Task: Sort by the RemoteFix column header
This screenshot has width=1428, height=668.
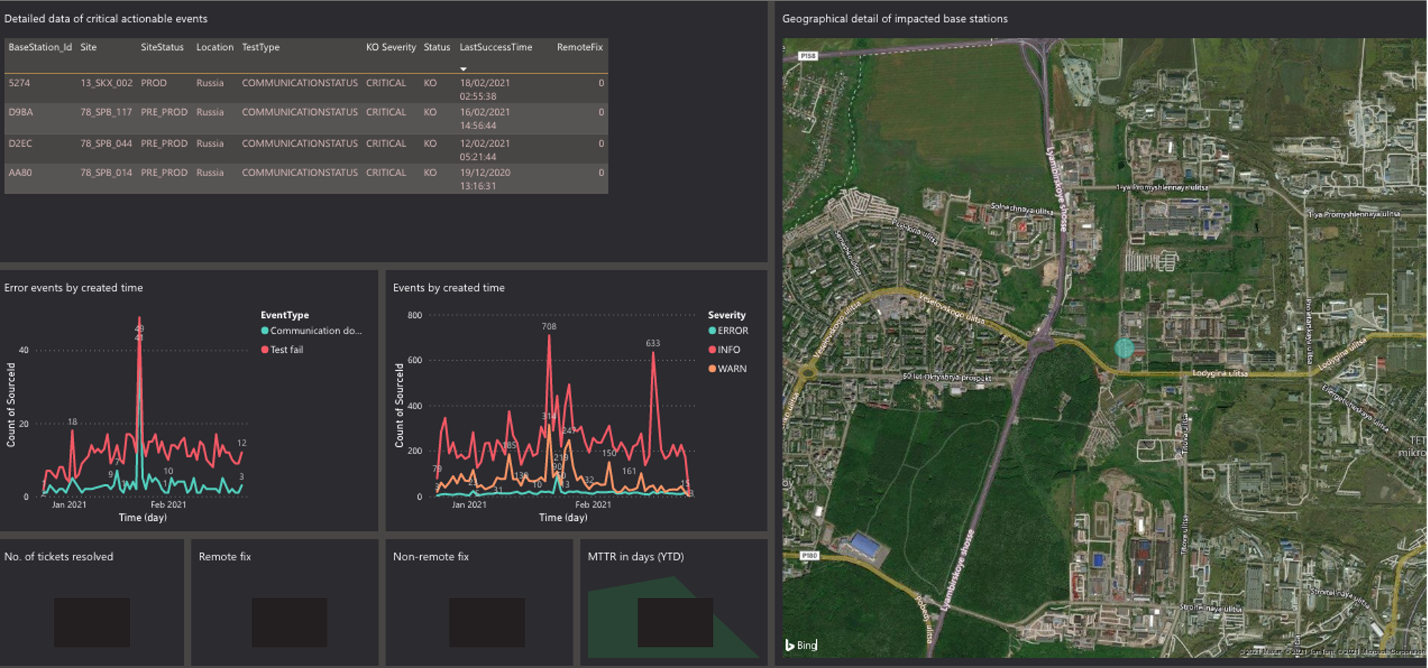Action: [x=579, y=47]
